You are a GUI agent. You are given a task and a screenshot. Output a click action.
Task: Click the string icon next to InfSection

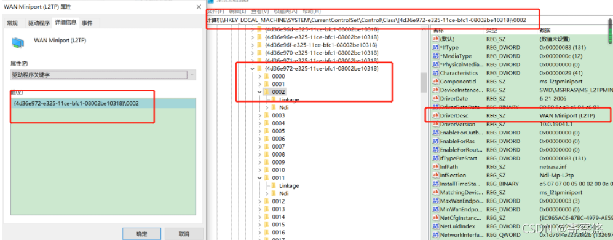tap(435, 176)
